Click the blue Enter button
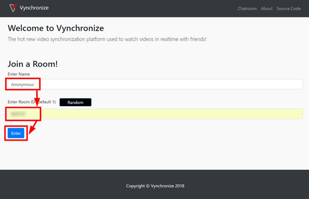309x199 pixels. click(x=16, y=133)
